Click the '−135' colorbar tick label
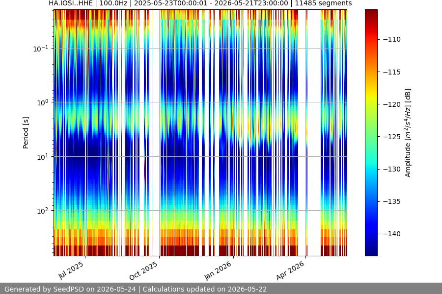This screenshot has height=294, width=442. pos(392,201)
